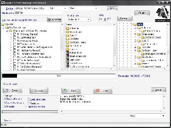Toggle the checkbox above the Erase button
The width and height of the screenshot is (171, 128).
(x=4, y=84)
